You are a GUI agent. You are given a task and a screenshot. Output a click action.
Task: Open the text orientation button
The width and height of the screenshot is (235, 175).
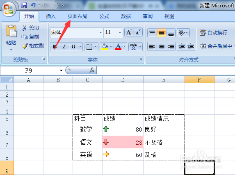click(183, 32)
